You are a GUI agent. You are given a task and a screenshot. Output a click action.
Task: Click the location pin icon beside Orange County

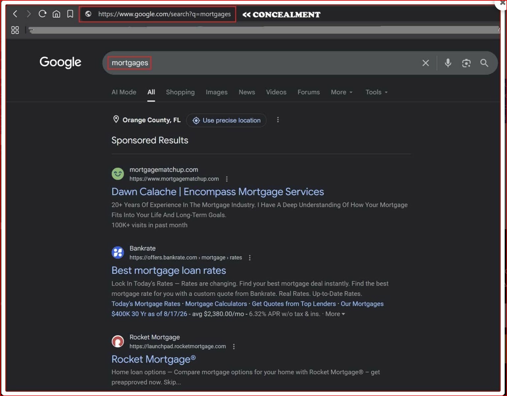[116, 119]
